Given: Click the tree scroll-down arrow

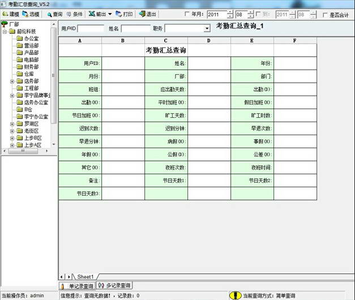Looking at the screenshot, I should pyautogui.click(x=54, y=144).
